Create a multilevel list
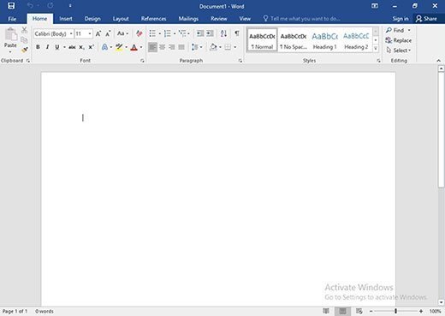This screenshot has height=316, width=445. pyautogui.click(x=182, y=33)
